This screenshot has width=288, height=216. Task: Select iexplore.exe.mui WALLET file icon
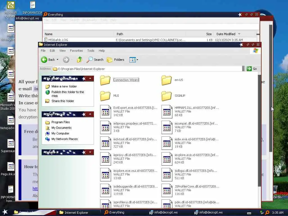coord(106,174)
